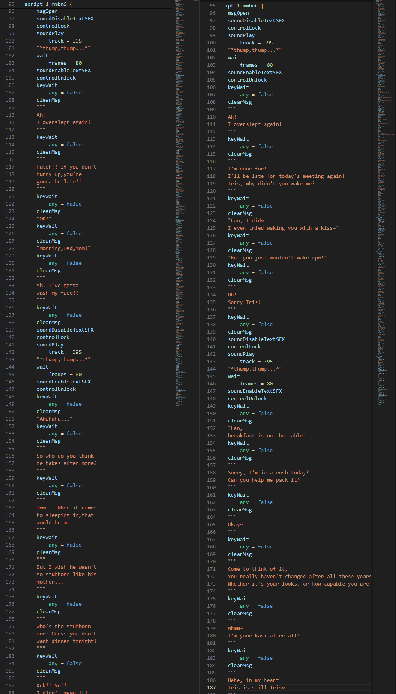Click line number 187 in right pane gutter
The width and height of the screenshot is (396, 694).
(211, 688)
